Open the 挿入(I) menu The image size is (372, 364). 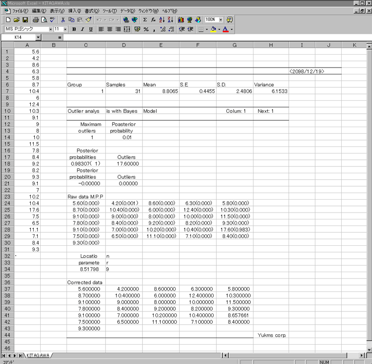click(x=75, y=11)
